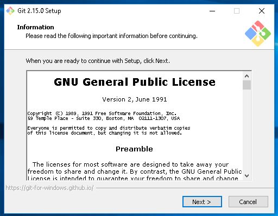Cancel the Git setup
The height and width of the screenshot is (216, 278).
[248, 202]
